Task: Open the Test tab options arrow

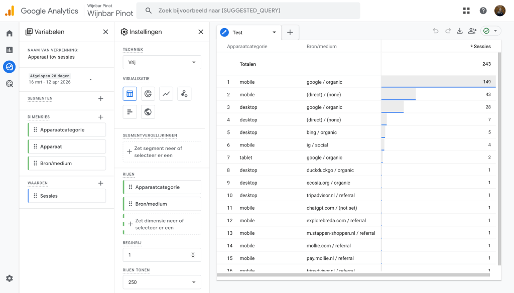Action: [x=275, y=33]
